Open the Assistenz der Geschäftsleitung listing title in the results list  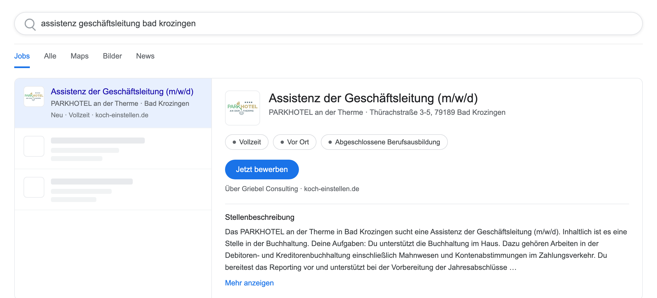122,92
